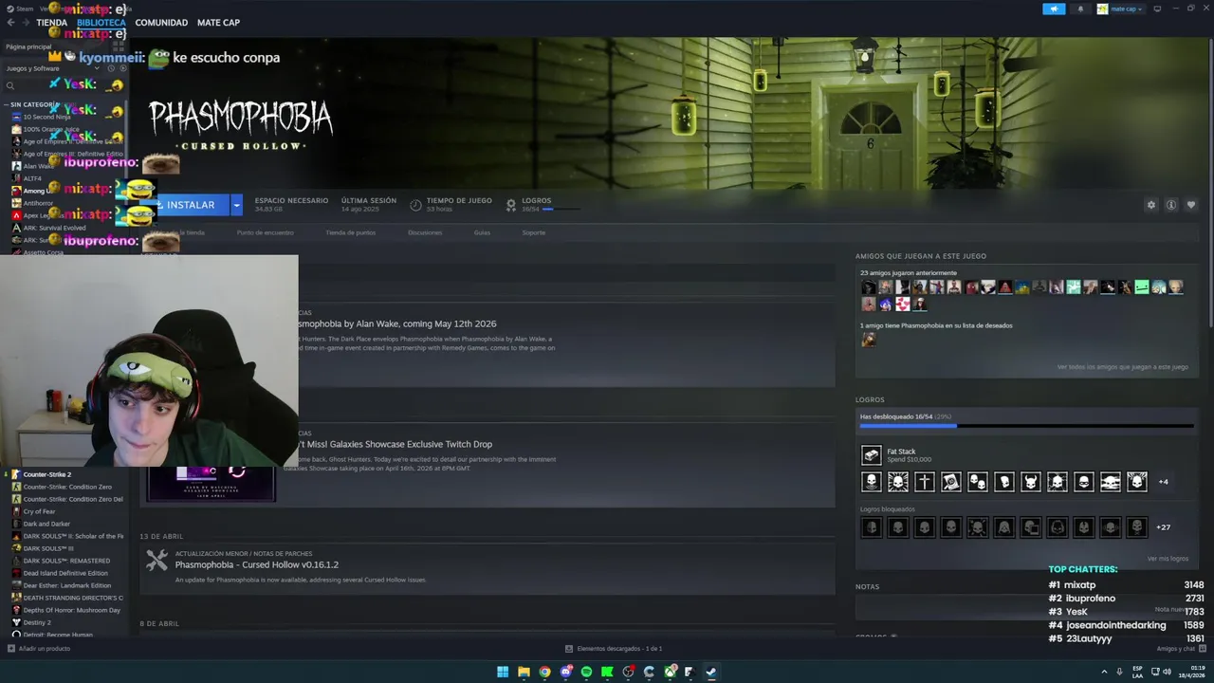Image resolution: width=1214 pixels, height=683 pixels.
Task: Open Cursed Hollow v0.16.1.2 patch notes
Action: point(256,564)
